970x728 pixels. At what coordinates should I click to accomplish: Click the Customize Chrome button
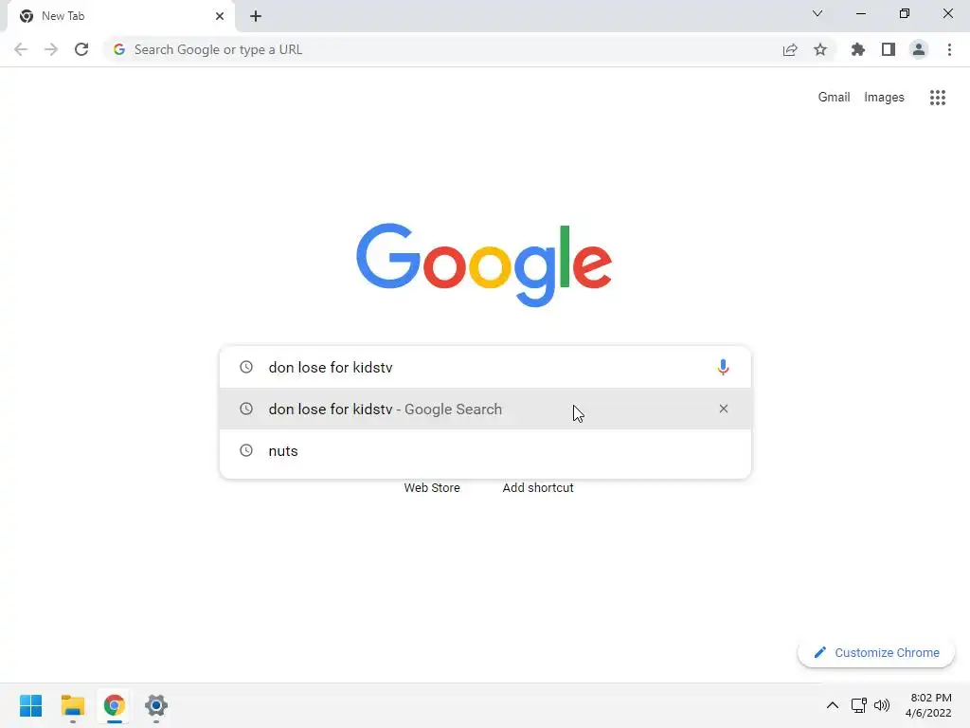(876, 652)
